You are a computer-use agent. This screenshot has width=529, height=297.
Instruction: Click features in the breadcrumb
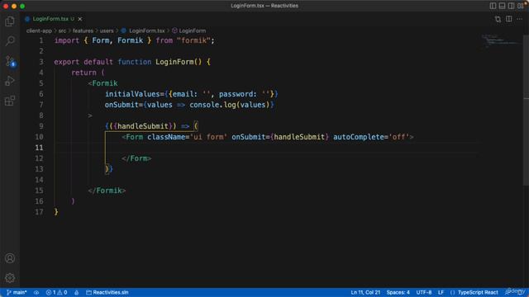coord(83,31)
